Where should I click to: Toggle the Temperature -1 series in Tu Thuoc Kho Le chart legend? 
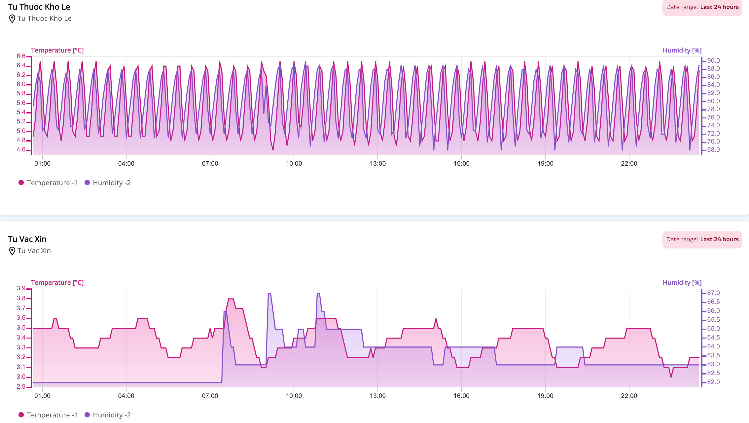pos(48,183)
